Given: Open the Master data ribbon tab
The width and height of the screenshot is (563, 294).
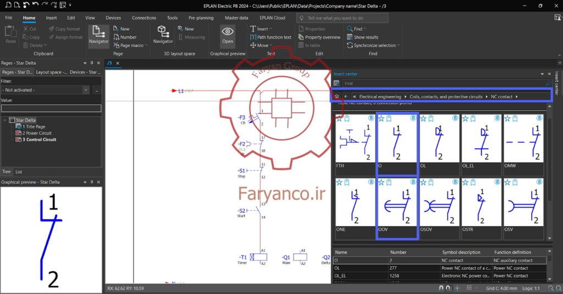Looking at the screenshot, I should 236,18.
